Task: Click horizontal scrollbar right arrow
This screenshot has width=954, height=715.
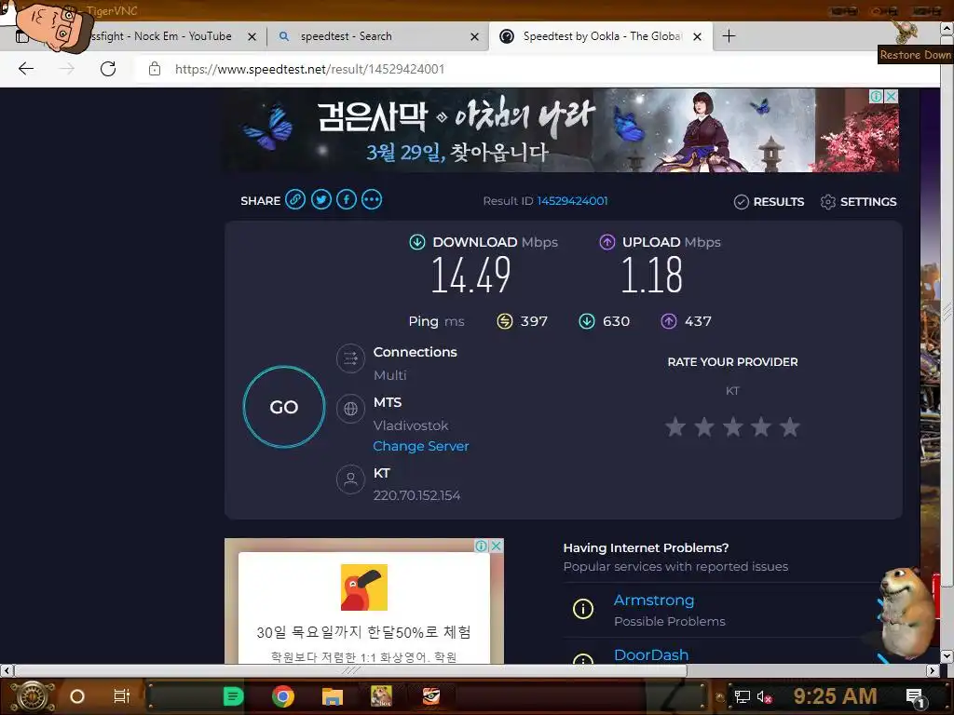Action: pyautogui.click(x=933, y=670)
